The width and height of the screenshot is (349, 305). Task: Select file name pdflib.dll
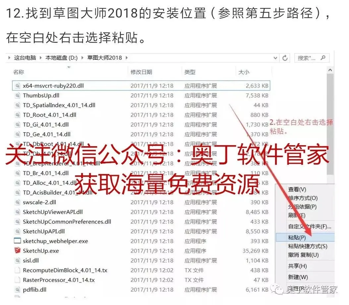(x=34, y=290)
